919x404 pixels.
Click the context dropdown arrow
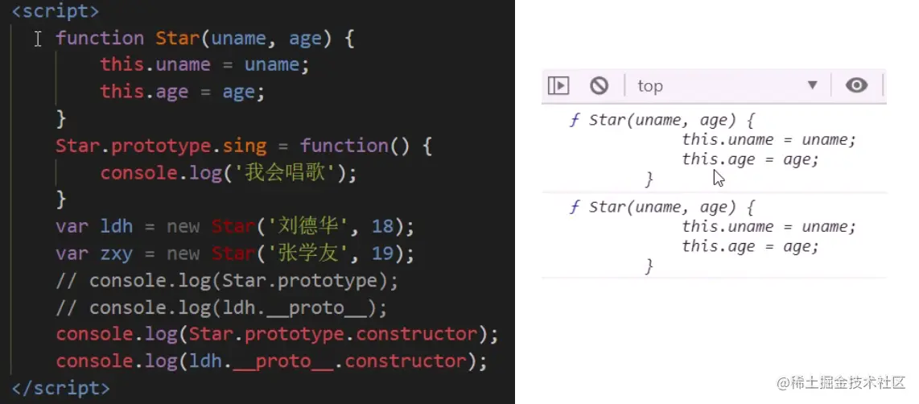[812, 85]
